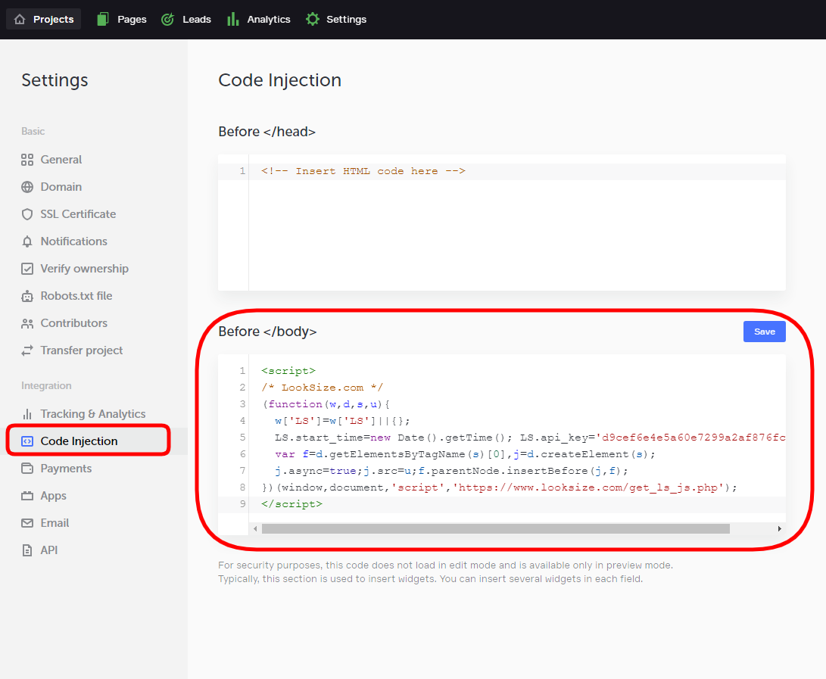The image size is (826, 679).
Task: Click the Analytics bar chart icon
Action: (233, 19)
